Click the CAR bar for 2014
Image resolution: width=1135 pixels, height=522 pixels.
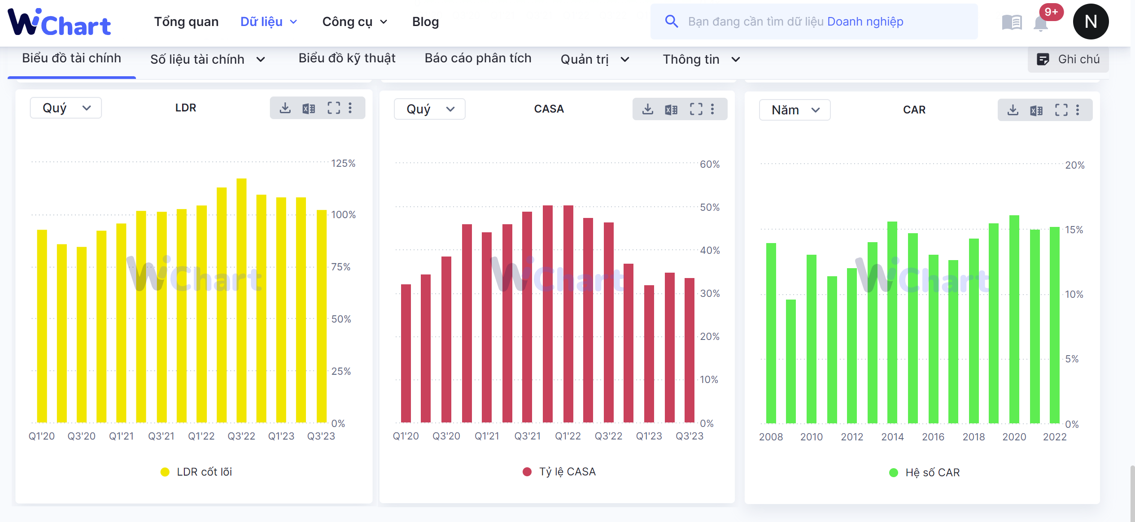[892, 322]
